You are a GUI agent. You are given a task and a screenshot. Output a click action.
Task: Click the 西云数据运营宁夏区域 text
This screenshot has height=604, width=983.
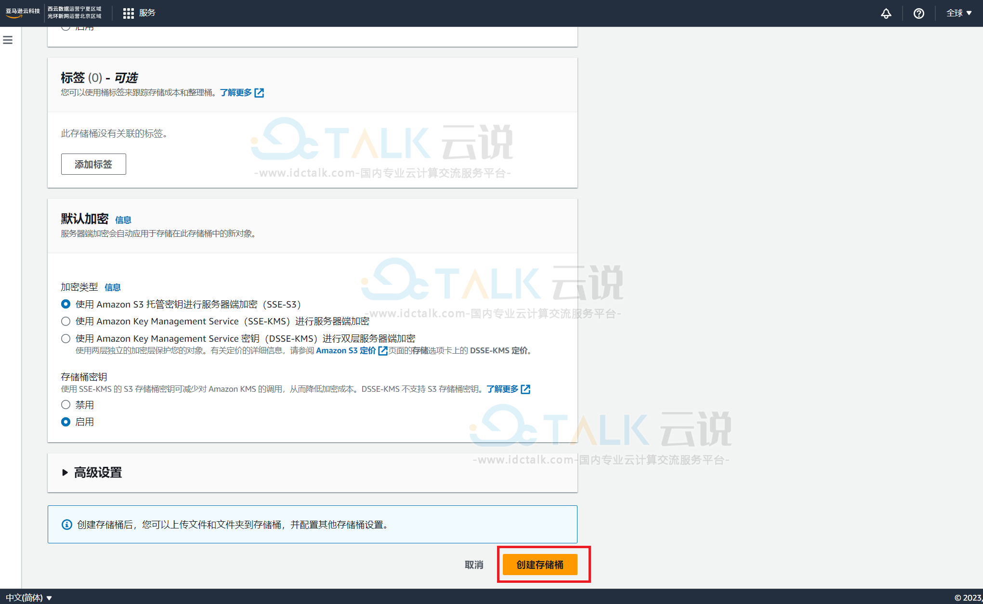coord(74,9)
